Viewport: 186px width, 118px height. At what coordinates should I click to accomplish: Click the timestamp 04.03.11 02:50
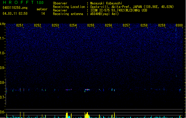[15, 14]
